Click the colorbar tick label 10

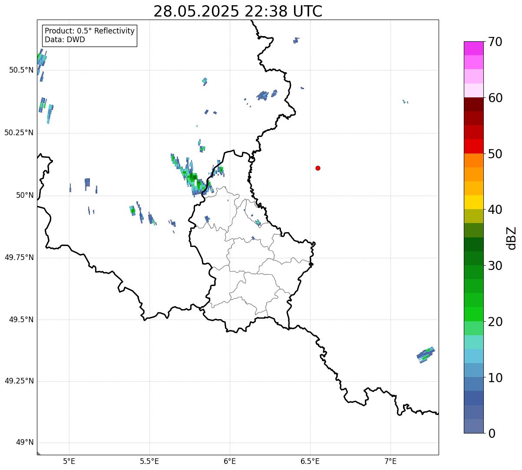click(496, 378)
